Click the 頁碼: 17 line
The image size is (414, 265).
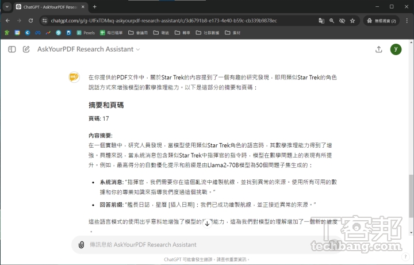click(99, 118)
